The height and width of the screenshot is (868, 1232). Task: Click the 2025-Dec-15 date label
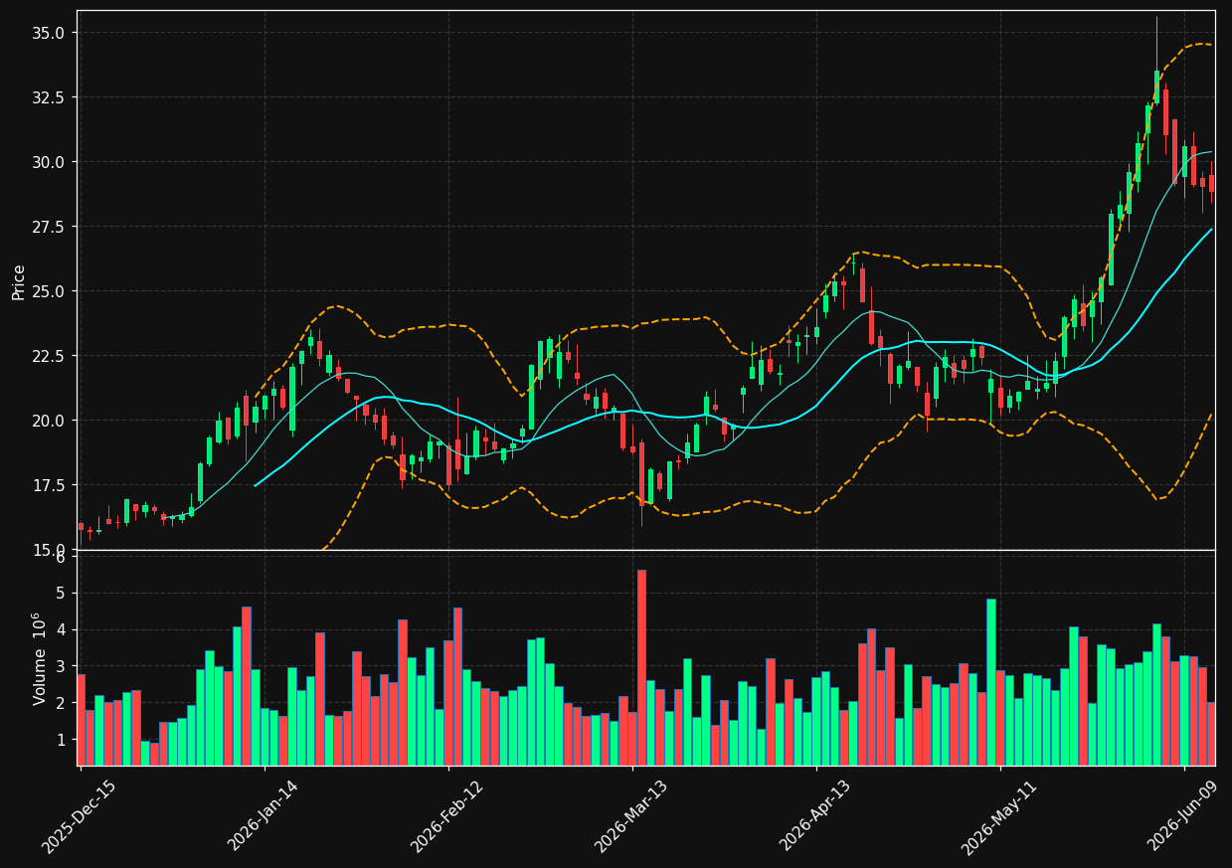79,816
